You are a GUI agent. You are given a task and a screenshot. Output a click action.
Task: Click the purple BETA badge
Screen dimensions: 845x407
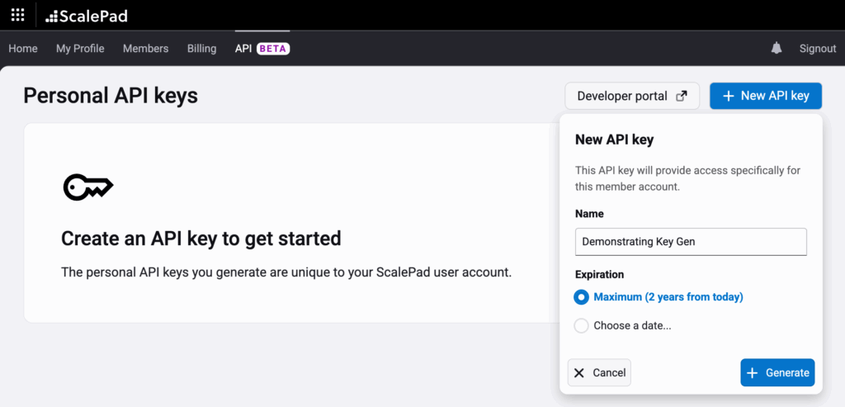(x=273, y=49)
